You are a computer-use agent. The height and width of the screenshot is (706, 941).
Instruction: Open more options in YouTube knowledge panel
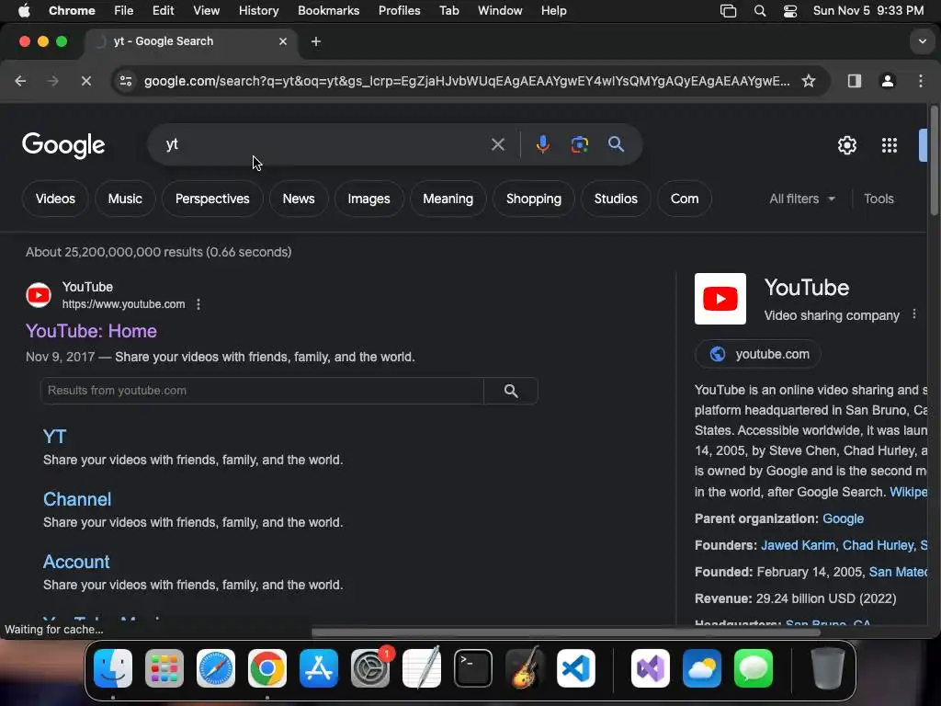coord(914,314)
